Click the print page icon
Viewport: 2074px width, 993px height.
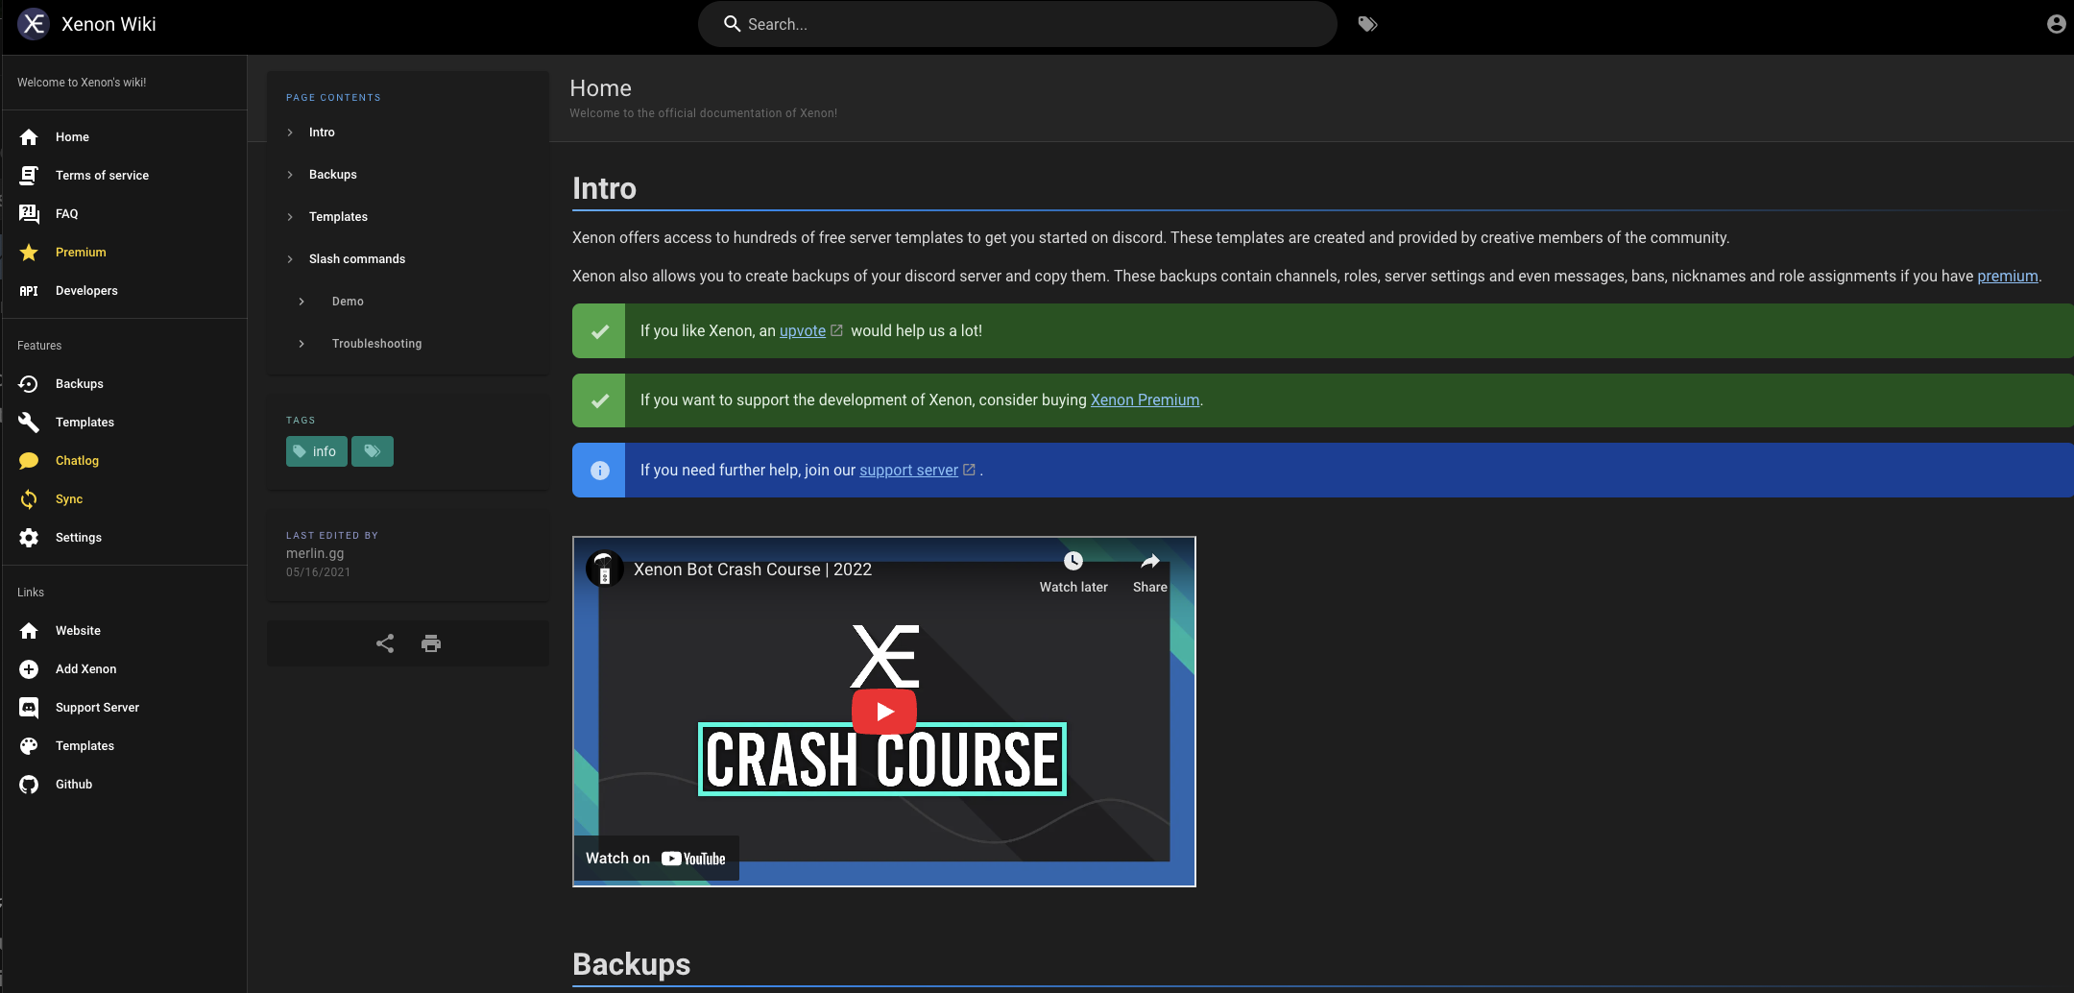tap(431, 643)
